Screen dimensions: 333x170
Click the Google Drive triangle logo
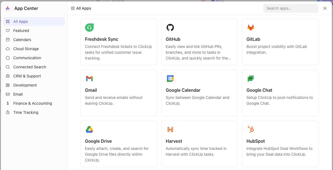pos(89,129)
